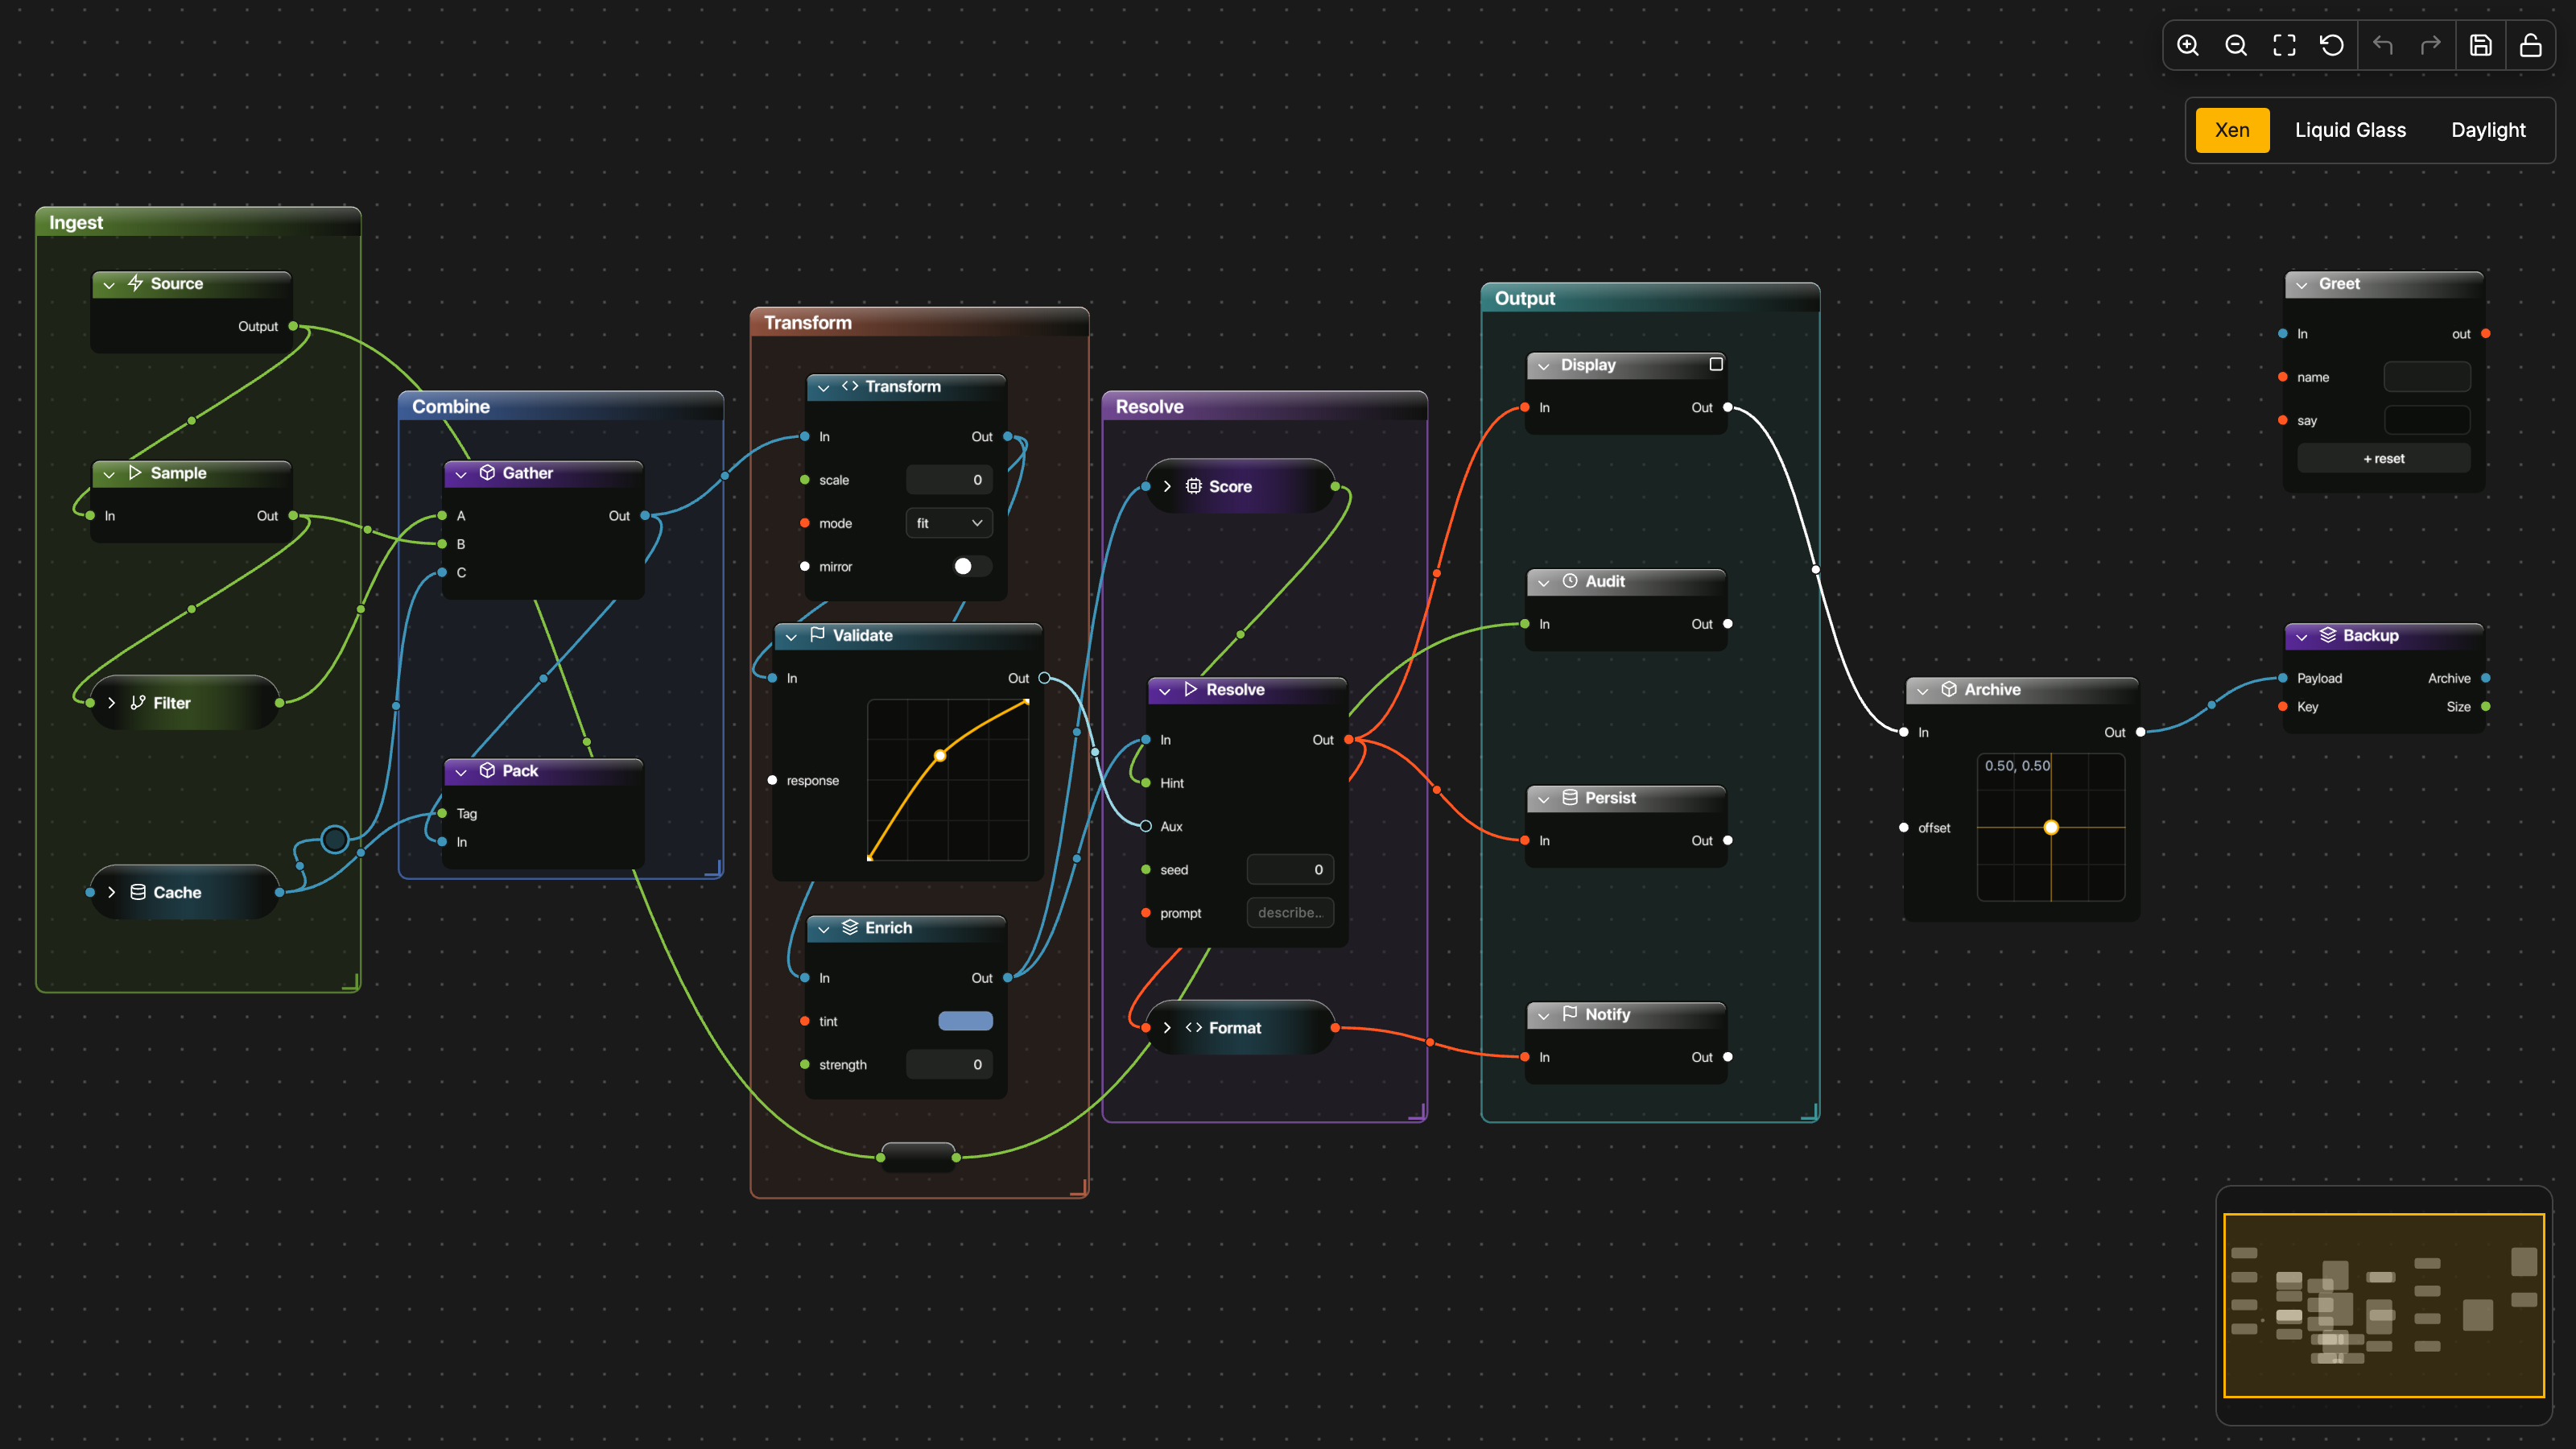
Task: Click the say input field in Greet
Action: pos(2427,420)
